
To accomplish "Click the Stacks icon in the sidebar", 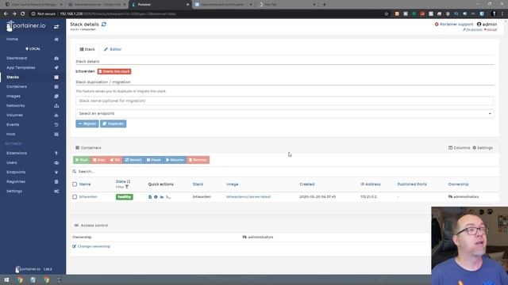I will coord(56,78).
